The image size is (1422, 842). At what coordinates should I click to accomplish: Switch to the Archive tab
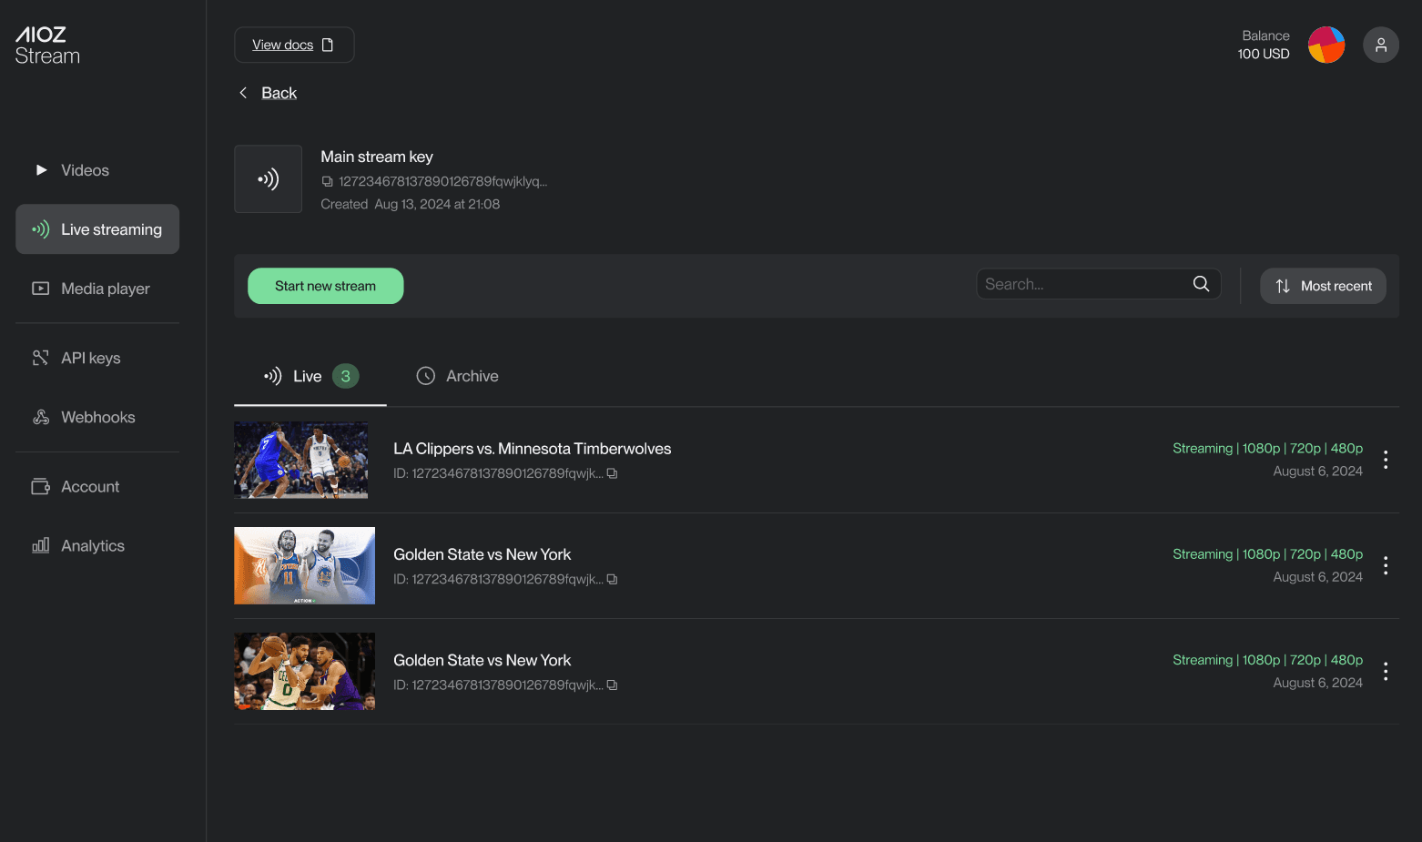457,376
